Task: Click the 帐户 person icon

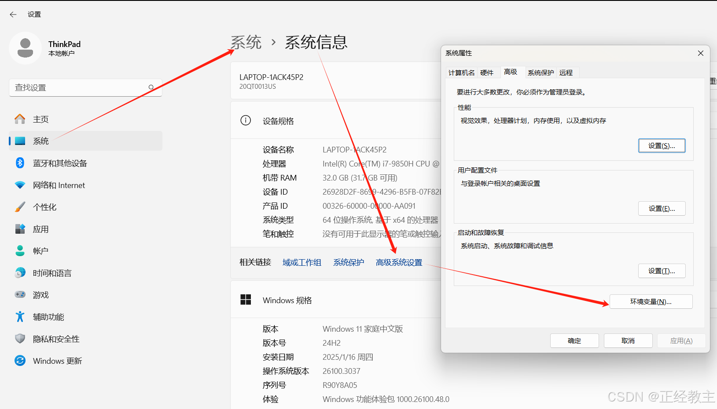Action: point(20,251)
